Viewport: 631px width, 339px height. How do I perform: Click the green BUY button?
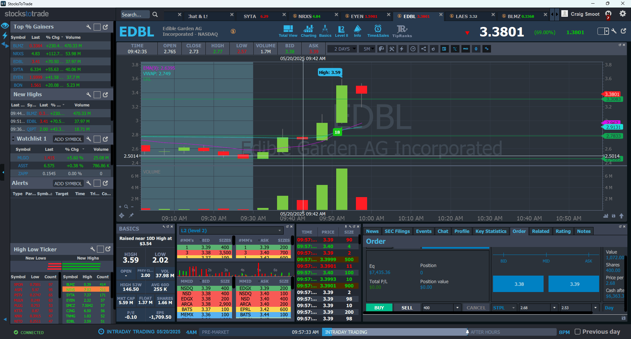tap(379, 308)
